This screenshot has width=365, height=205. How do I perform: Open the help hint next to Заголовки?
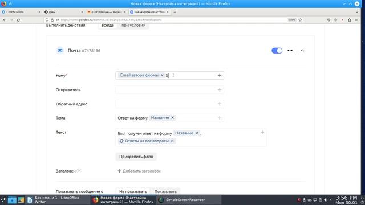(79, 171)
